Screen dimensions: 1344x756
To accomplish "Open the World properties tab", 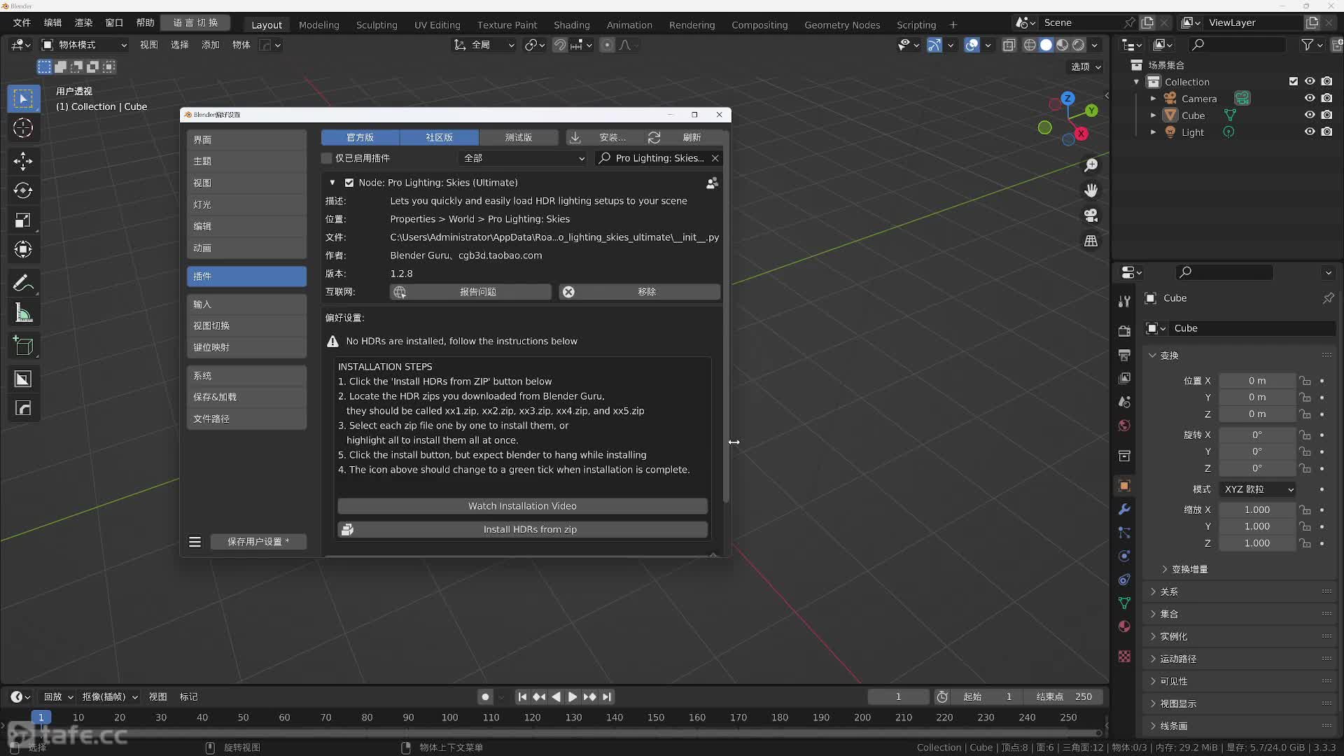I will coord(1124,426).
